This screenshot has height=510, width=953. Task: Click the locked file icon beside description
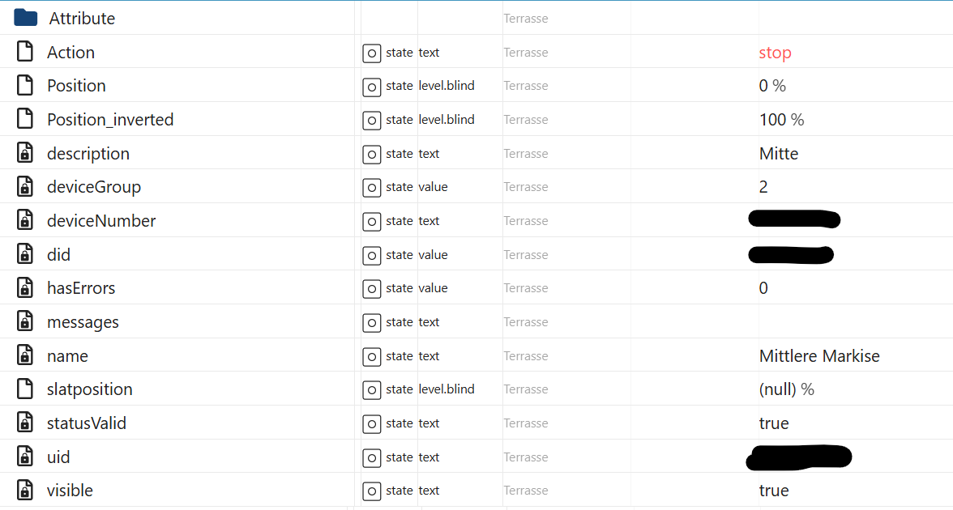coord(26,154)
